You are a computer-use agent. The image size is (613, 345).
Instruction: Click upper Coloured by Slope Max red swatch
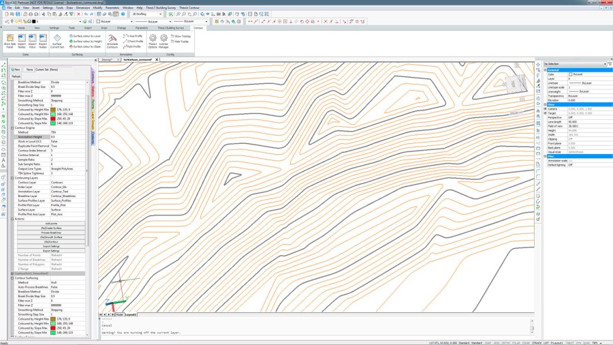53,119
